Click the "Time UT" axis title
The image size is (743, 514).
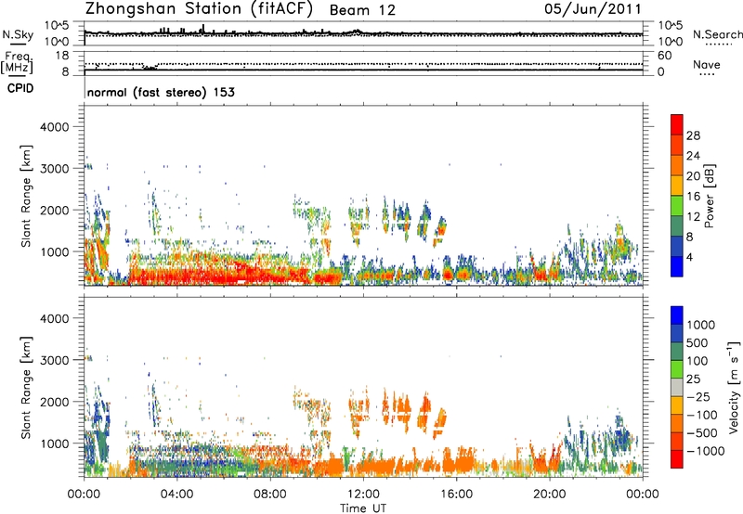(363, 508)
